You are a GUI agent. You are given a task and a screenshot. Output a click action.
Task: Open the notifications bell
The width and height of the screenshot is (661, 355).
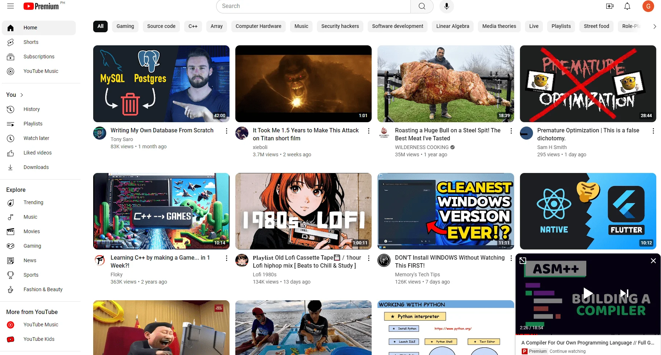(x=627, y=6)
